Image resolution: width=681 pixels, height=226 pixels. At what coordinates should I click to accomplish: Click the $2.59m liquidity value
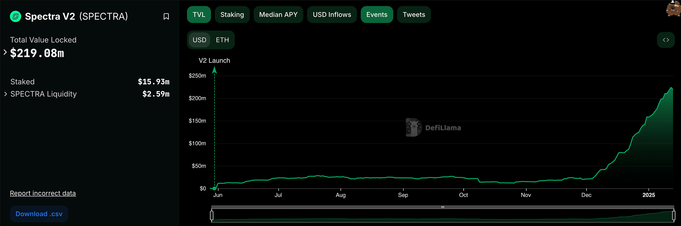click(156, 94)
